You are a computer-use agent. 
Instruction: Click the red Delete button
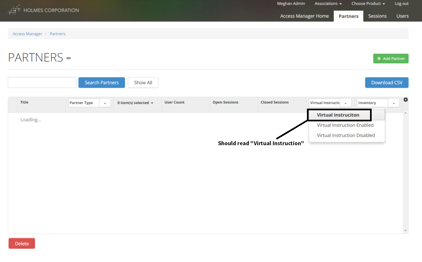click(22, 243)
